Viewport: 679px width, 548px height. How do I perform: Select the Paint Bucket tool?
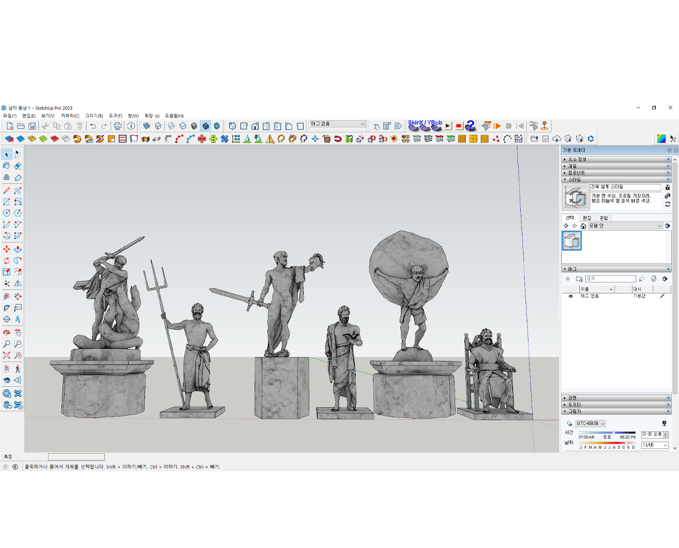coord(7,165)
